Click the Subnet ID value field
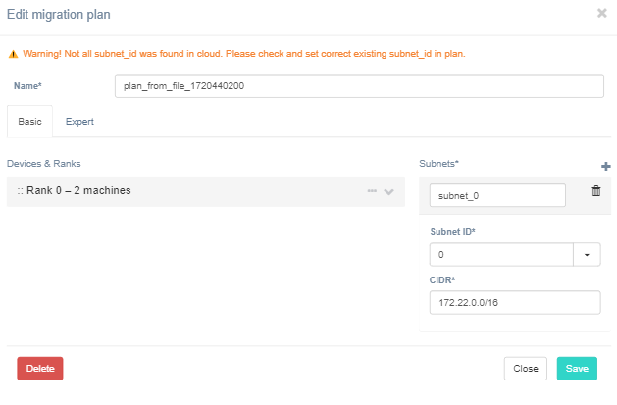The image size is (617, 405). [500, 255]
